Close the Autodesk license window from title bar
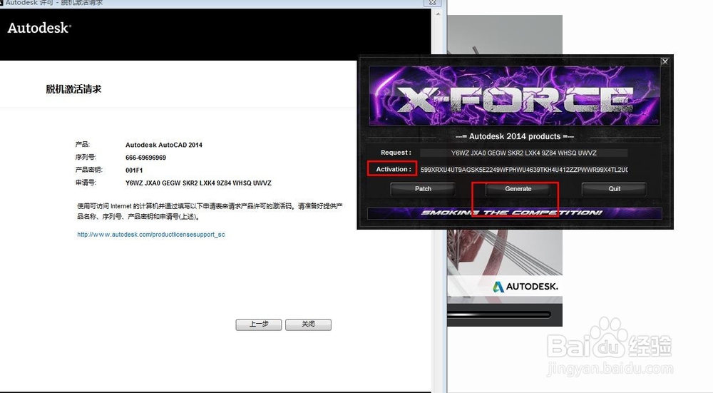This screenshot has height=393, width=713. pyautogui.click(x=433, y=3)
